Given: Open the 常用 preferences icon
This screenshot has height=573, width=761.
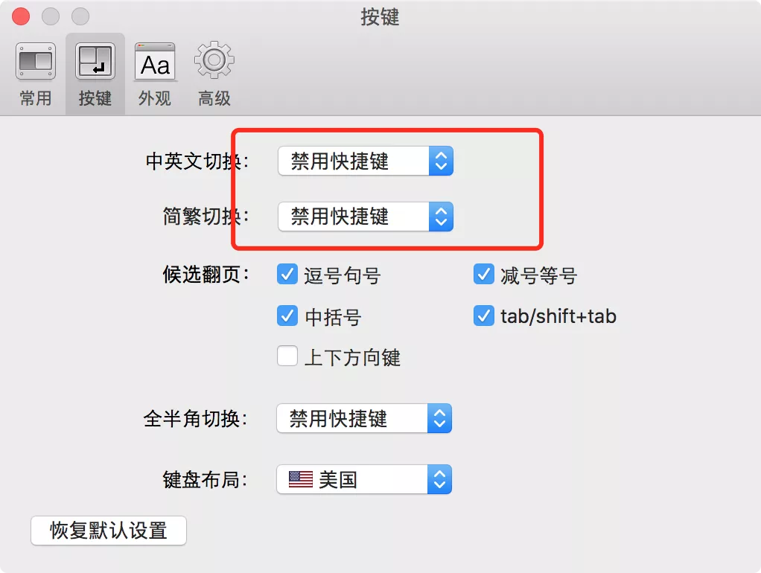Looking at the screenshot, I should pos(36,62).
